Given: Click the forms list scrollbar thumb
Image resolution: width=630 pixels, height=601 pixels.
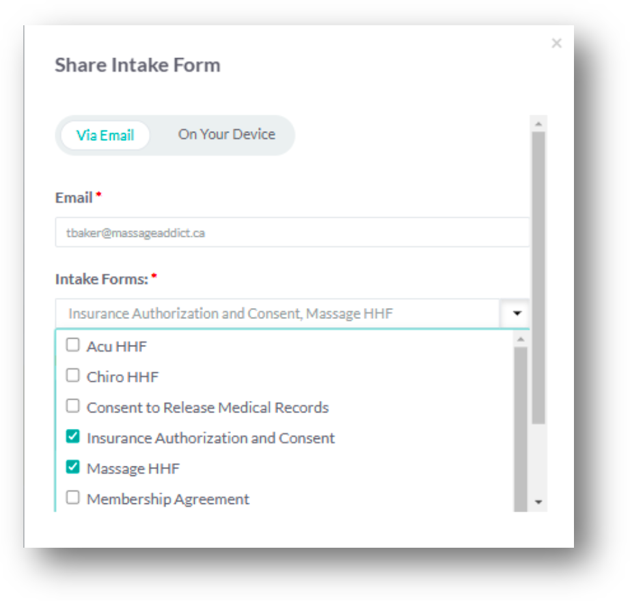Looking at the screenshot, I should 521,423.
